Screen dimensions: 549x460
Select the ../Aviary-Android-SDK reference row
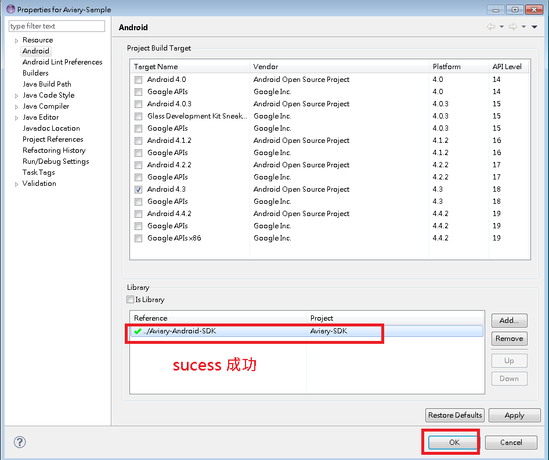[307, 331]
